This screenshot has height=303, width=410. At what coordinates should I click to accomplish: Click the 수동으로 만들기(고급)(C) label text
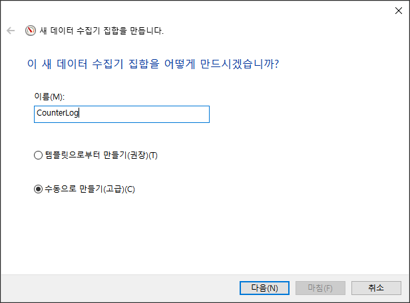tap(90, 189)
